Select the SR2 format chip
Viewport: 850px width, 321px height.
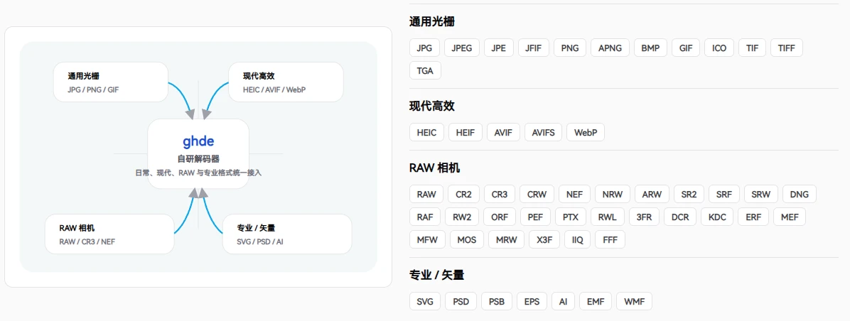click(x=689, y=194)
